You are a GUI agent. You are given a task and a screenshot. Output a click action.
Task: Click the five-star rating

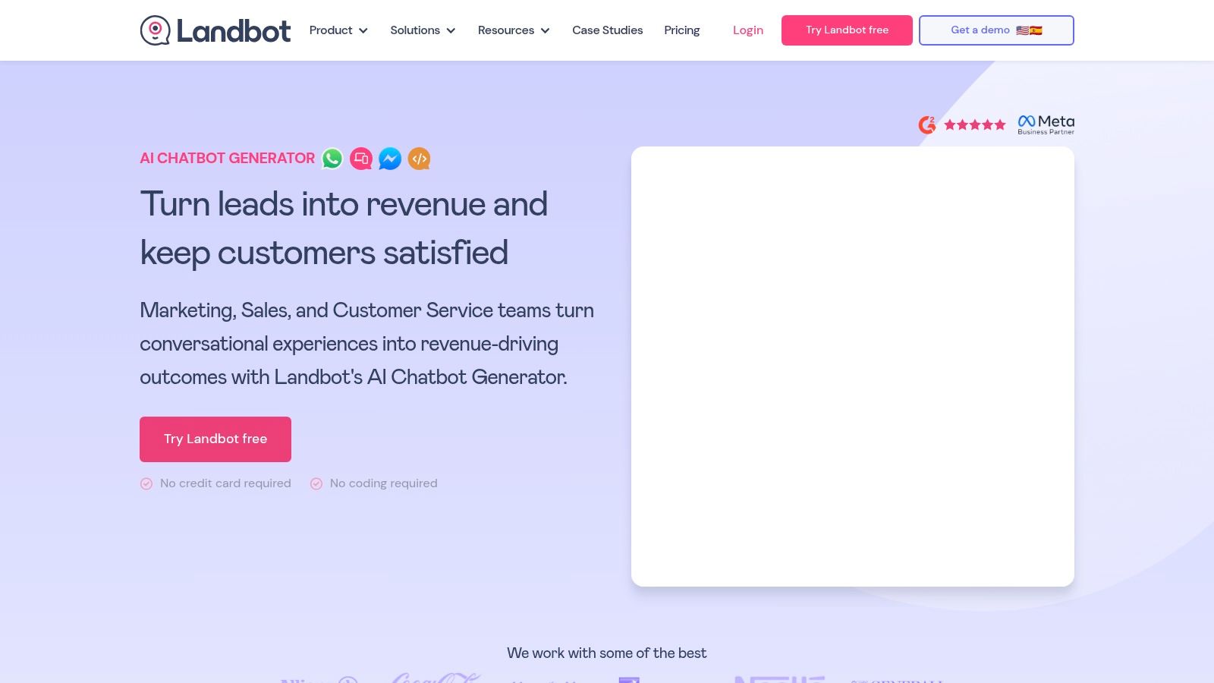[x=975, y=124]
